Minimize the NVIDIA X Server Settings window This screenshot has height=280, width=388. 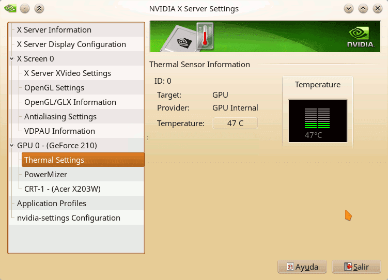click(349, 9)
